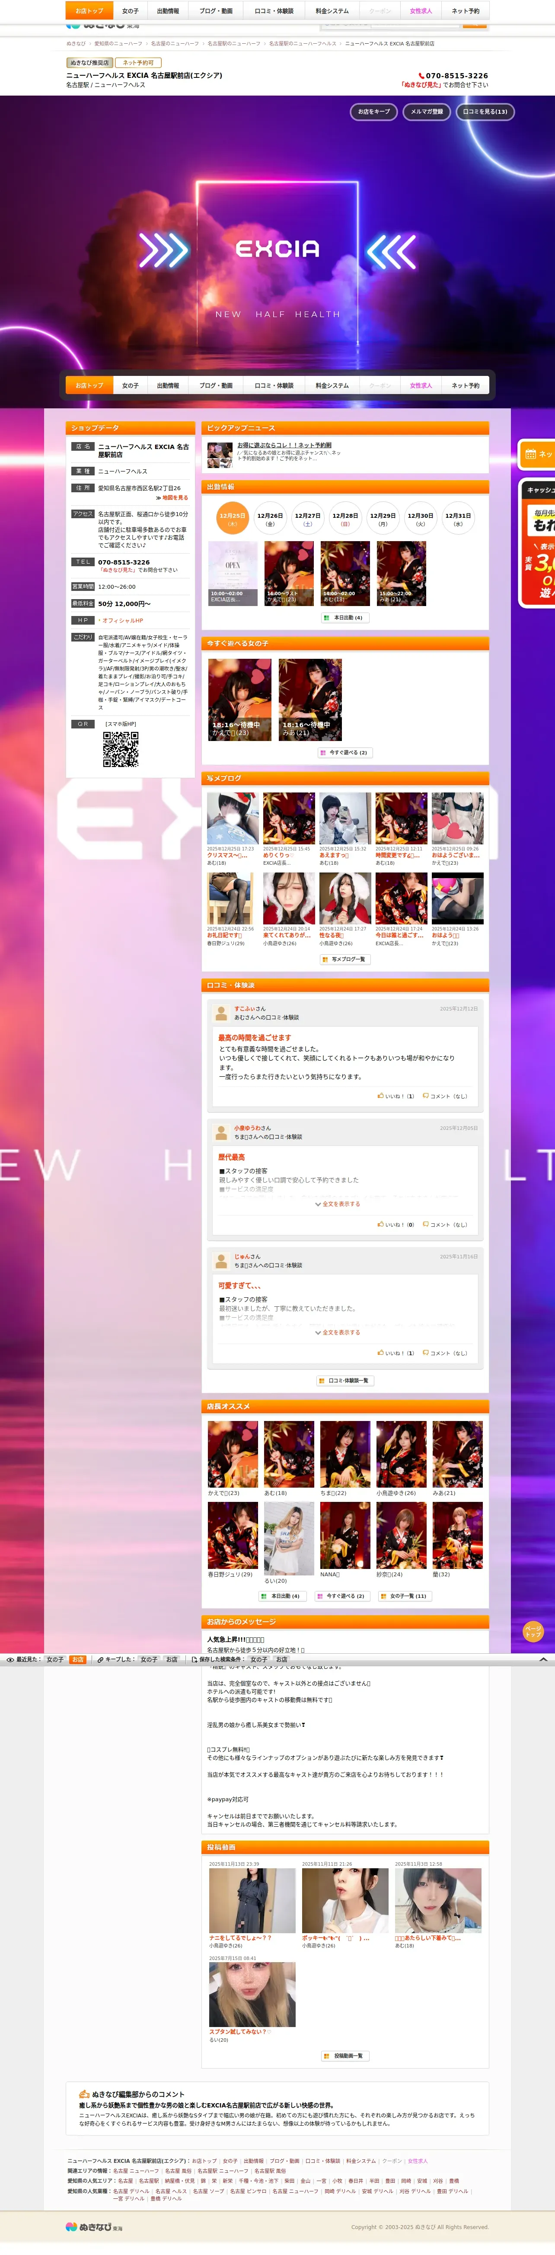555x2255 pixels.
Task: Open the みあ(21) waiting-now photo
Action: (311, 699)
